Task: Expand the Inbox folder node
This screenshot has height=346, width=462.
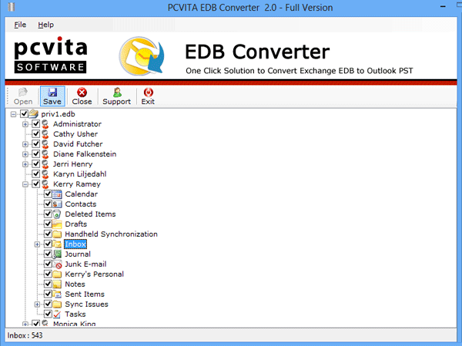Action: pyautogui.click(x=37, y=245)
